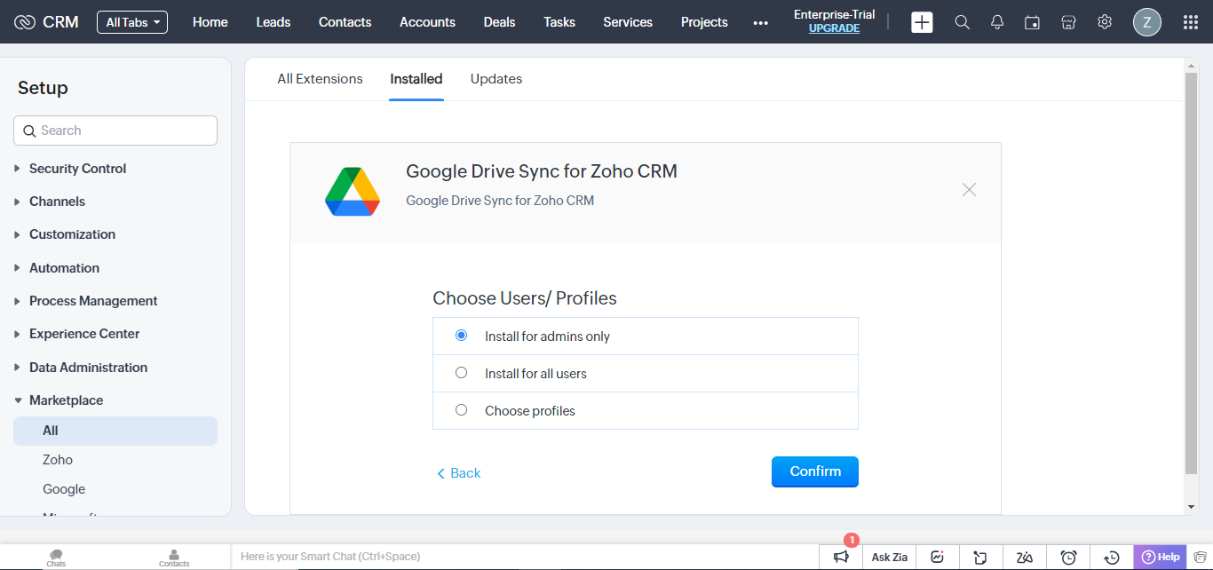Click the Zia handwriting icon in bottom bar
The width and height of the screenshot is (1213, 570).
1025,557
